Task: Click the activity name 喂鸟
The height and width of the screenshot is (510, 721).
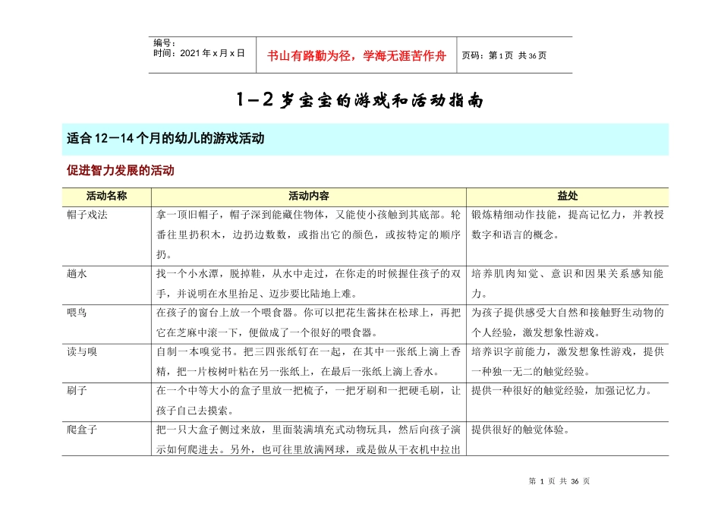Action: point(77,313)
